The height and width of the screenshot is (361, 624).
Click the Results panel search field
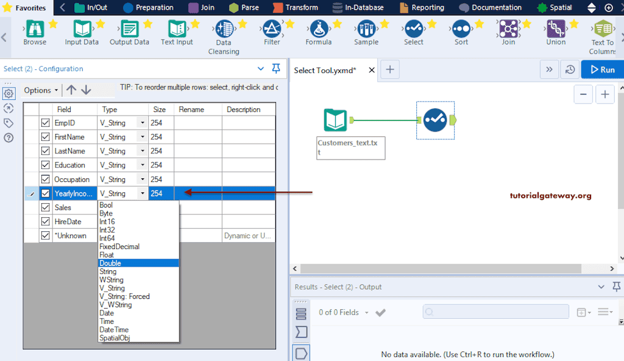(495, 312)
